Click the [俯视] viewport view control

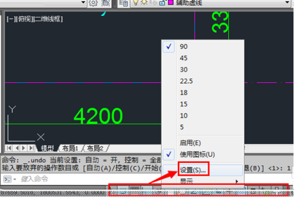click(x=24, y=19)
